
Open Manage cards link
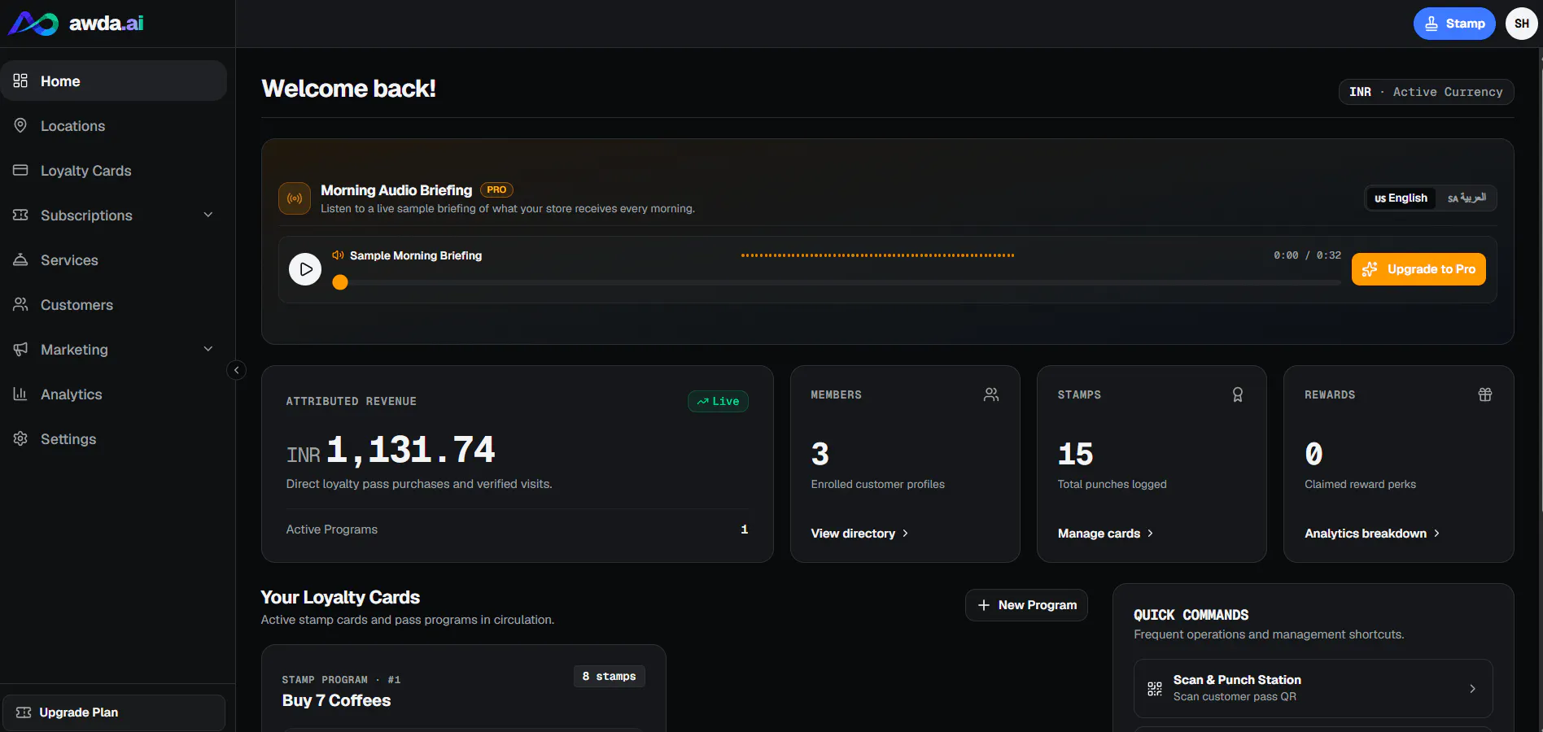1105,534
